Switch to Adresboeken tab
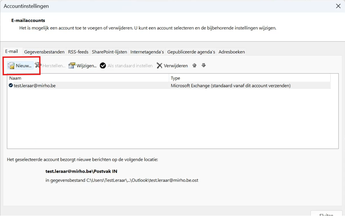Image resolution: width=345 pixels, height=224 pixels. click(232, 52)
